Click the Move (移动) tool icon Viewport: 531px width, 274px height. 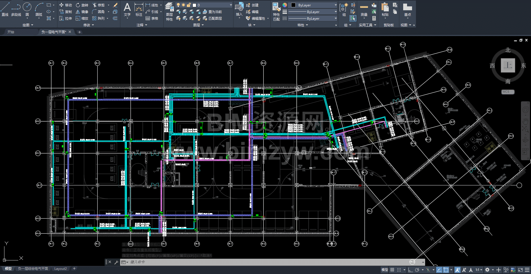[x=65, y=5]
